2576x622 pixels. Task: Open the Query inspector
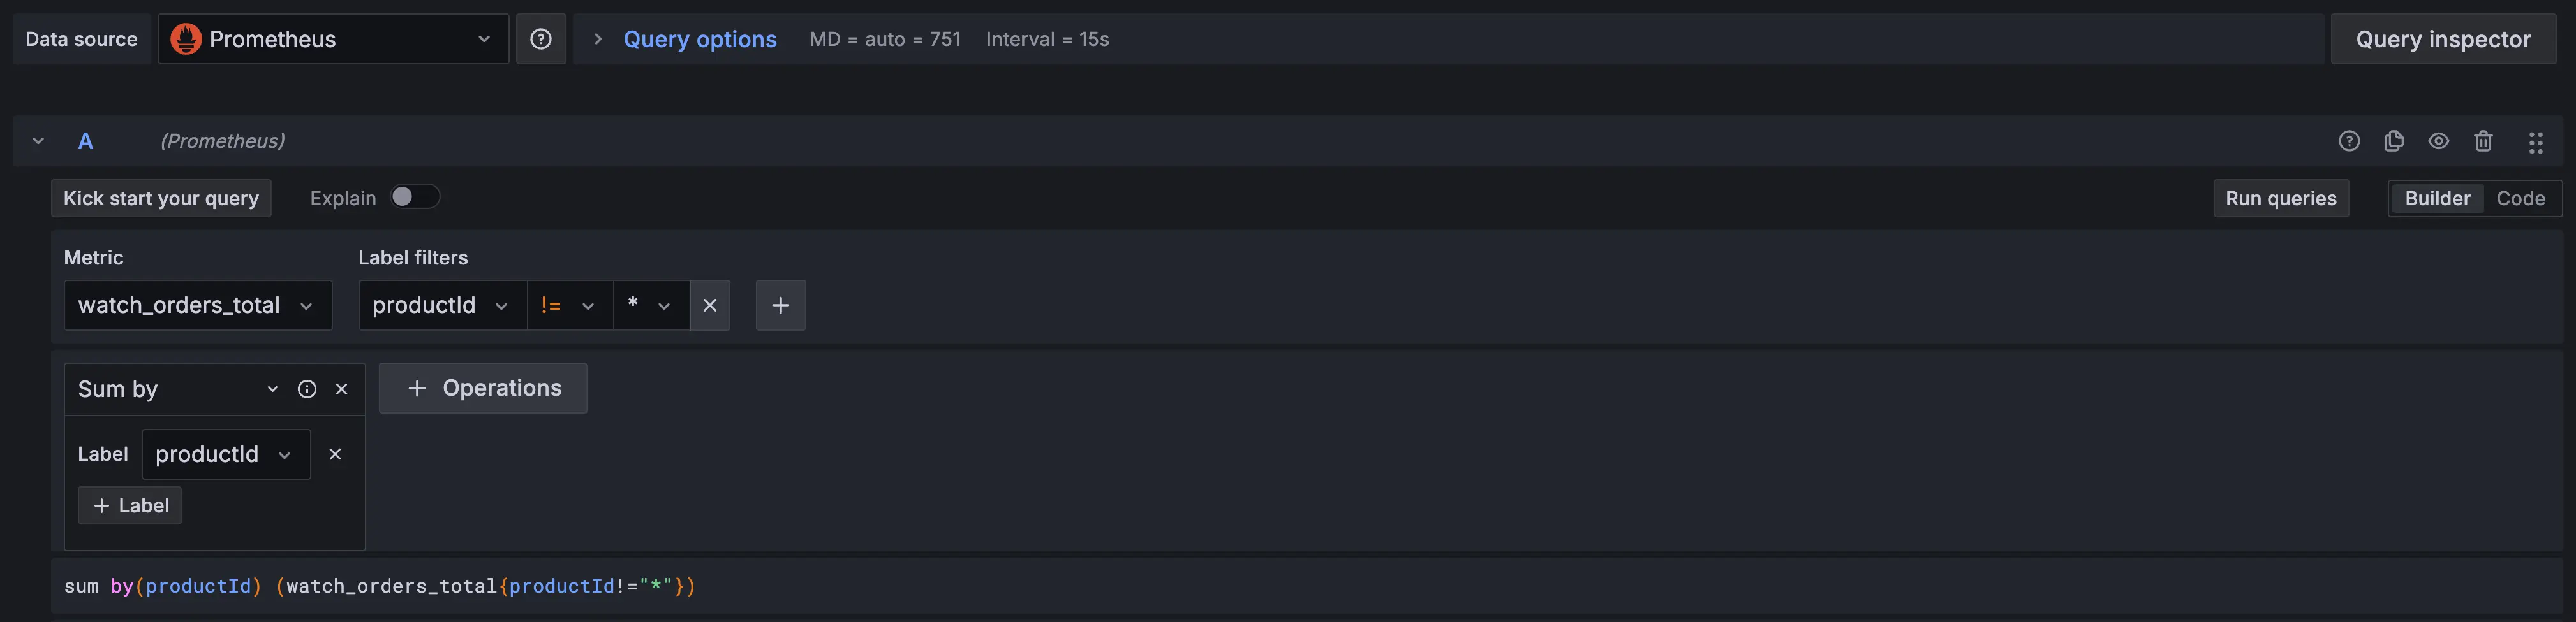point(2442,39)
